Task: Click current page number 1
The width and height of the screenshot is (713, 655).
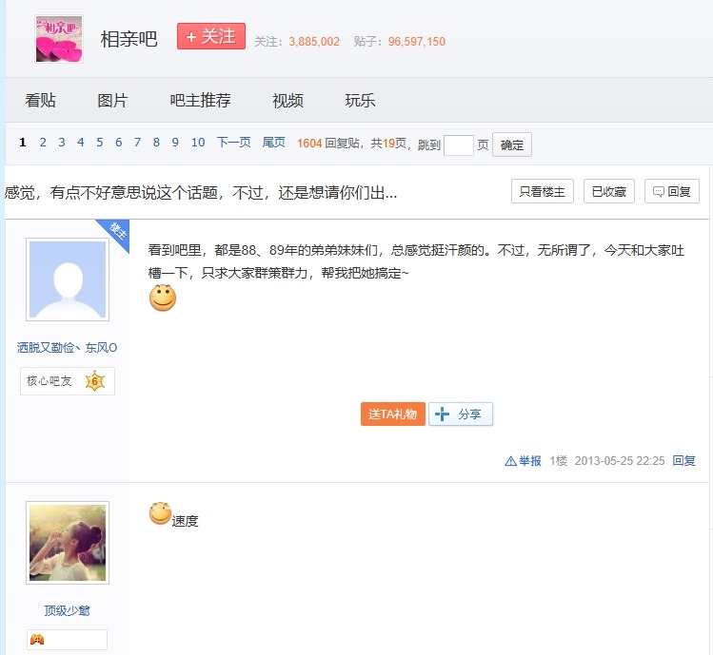Action: 23,143
